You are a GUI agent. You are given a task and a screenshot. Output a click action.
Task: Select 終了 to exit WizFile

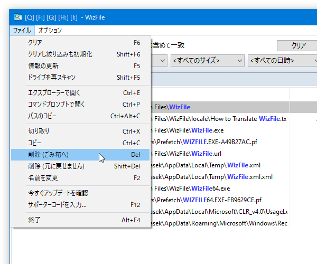[80, 220]
